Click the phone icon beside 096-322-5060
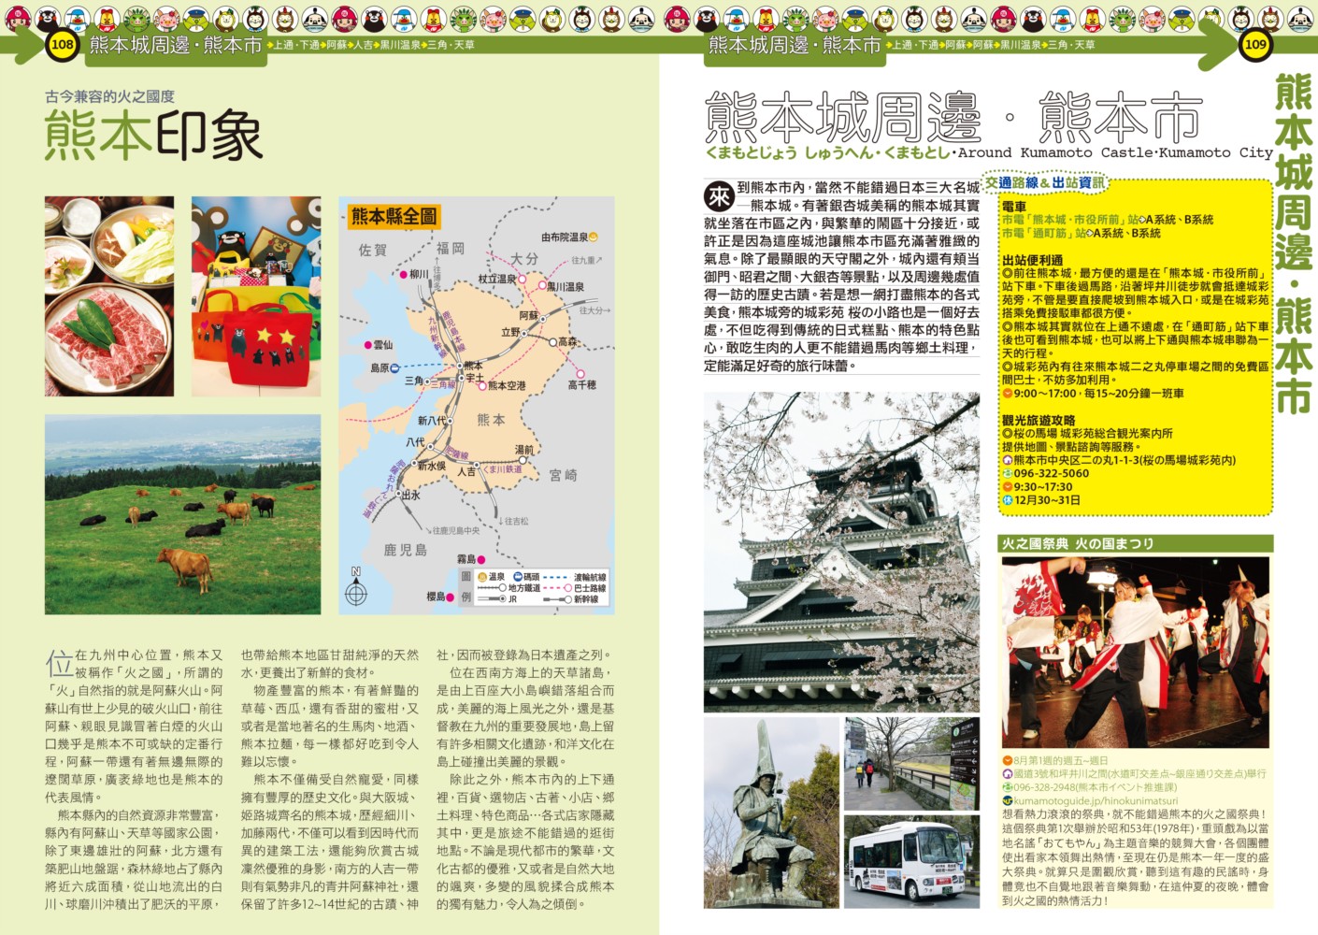Image resolution: width=1318 pixels, height=935 pixels. [1008, 474]
